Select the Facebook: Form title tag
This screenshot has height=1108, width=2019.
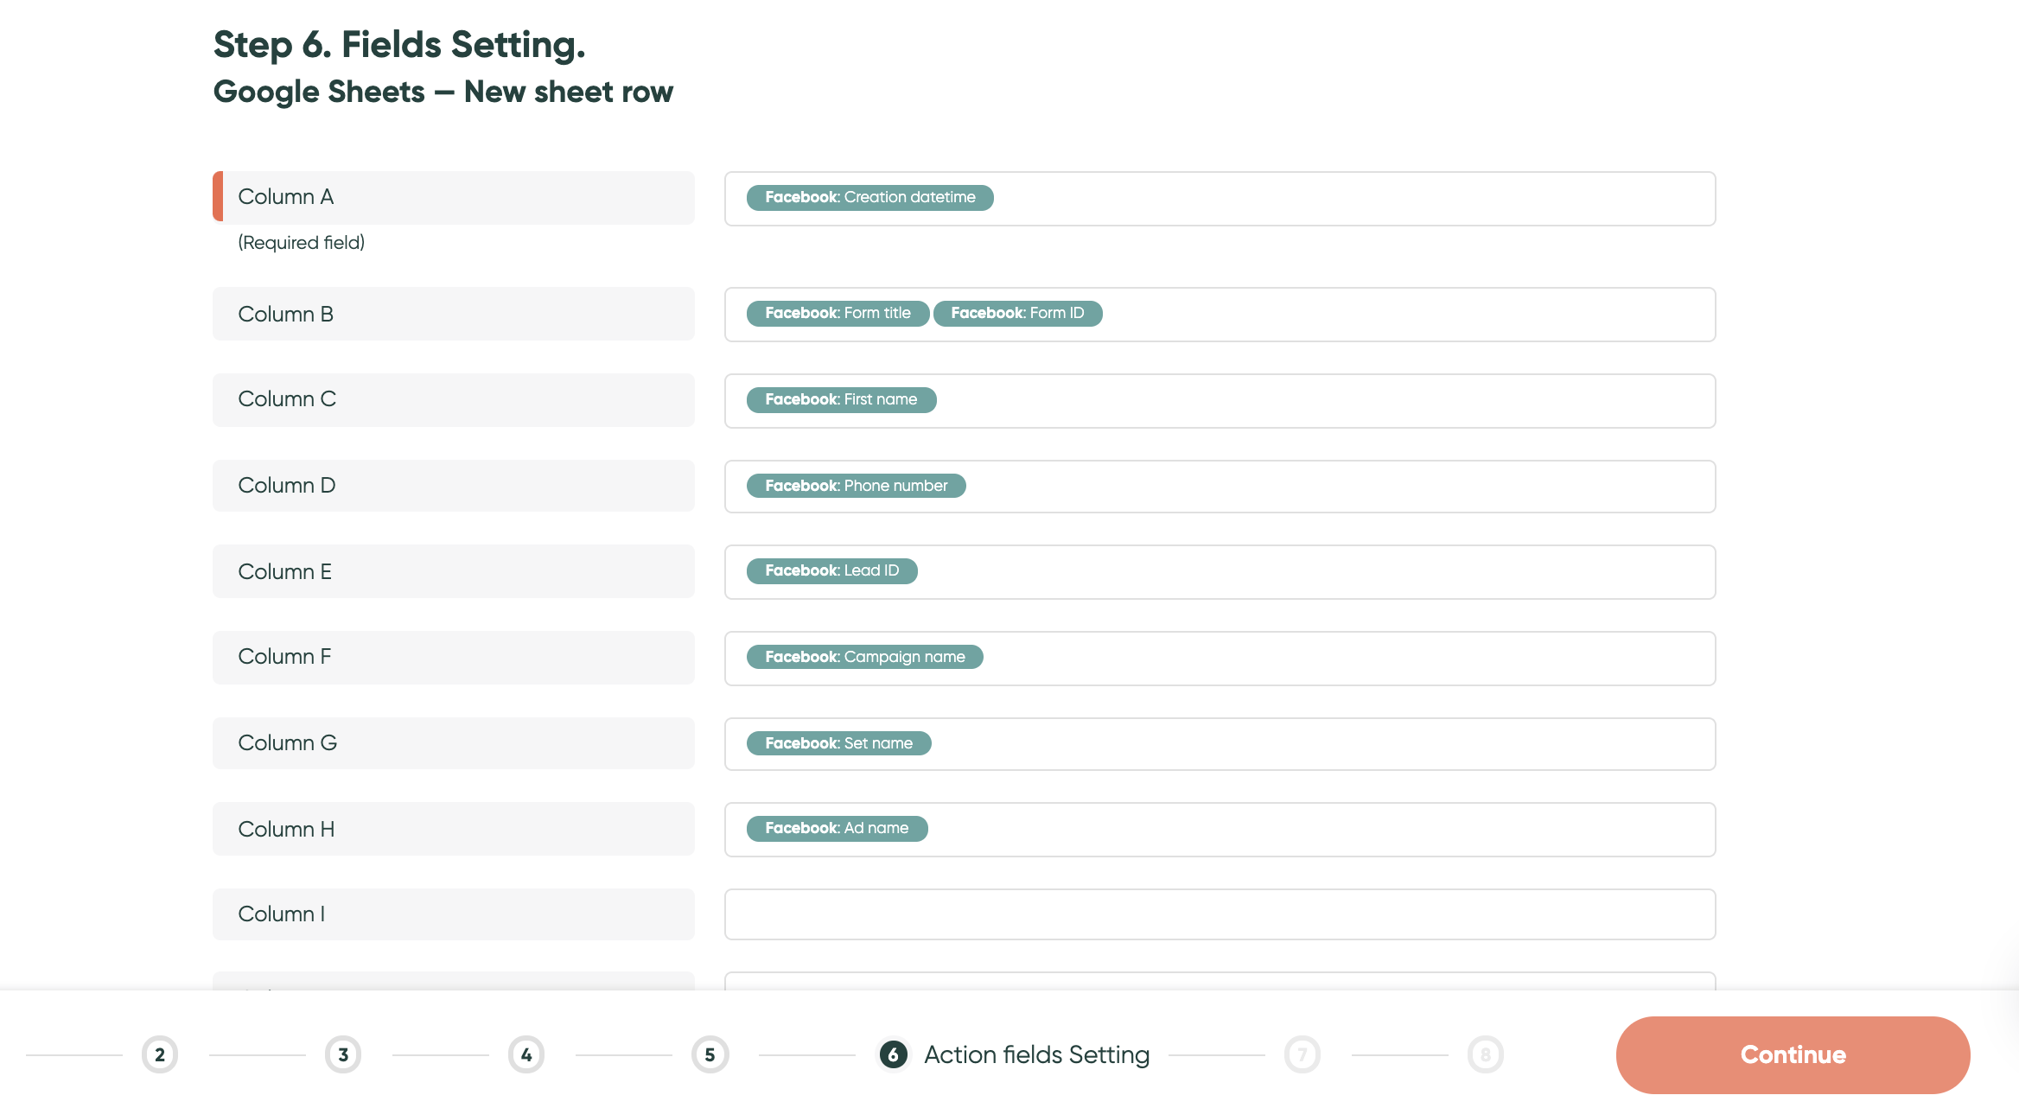coord(838,313)
